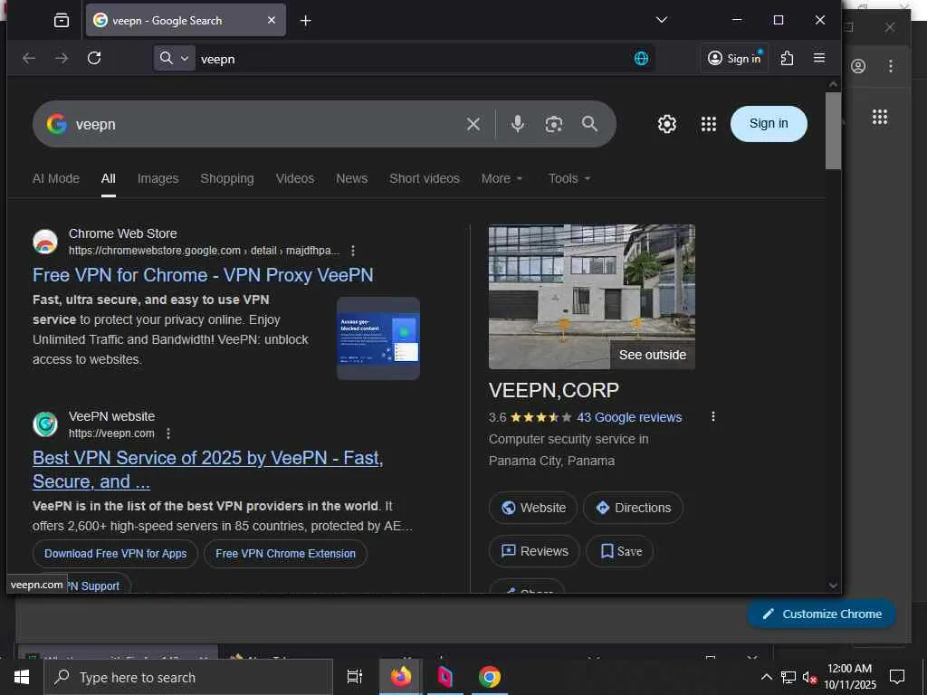Search by image with Google Lens icon
This screenshot has width=927, height=695.
(553, 124)
